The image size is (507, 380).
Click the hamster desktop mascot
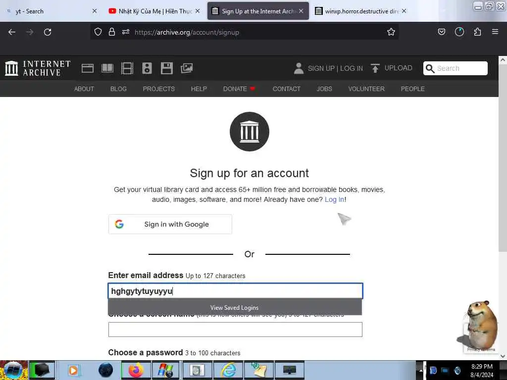(x=480, y=325)
